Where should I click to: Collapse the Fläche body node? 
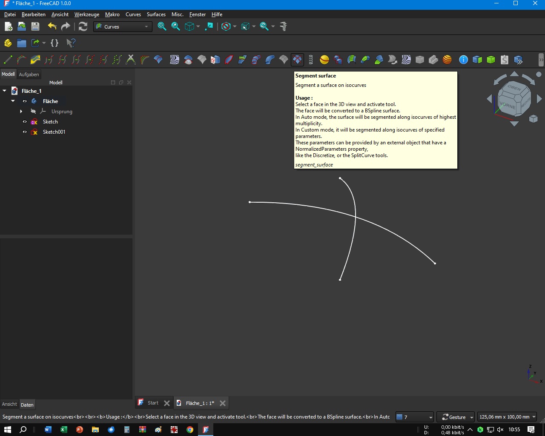coord(13,101)
